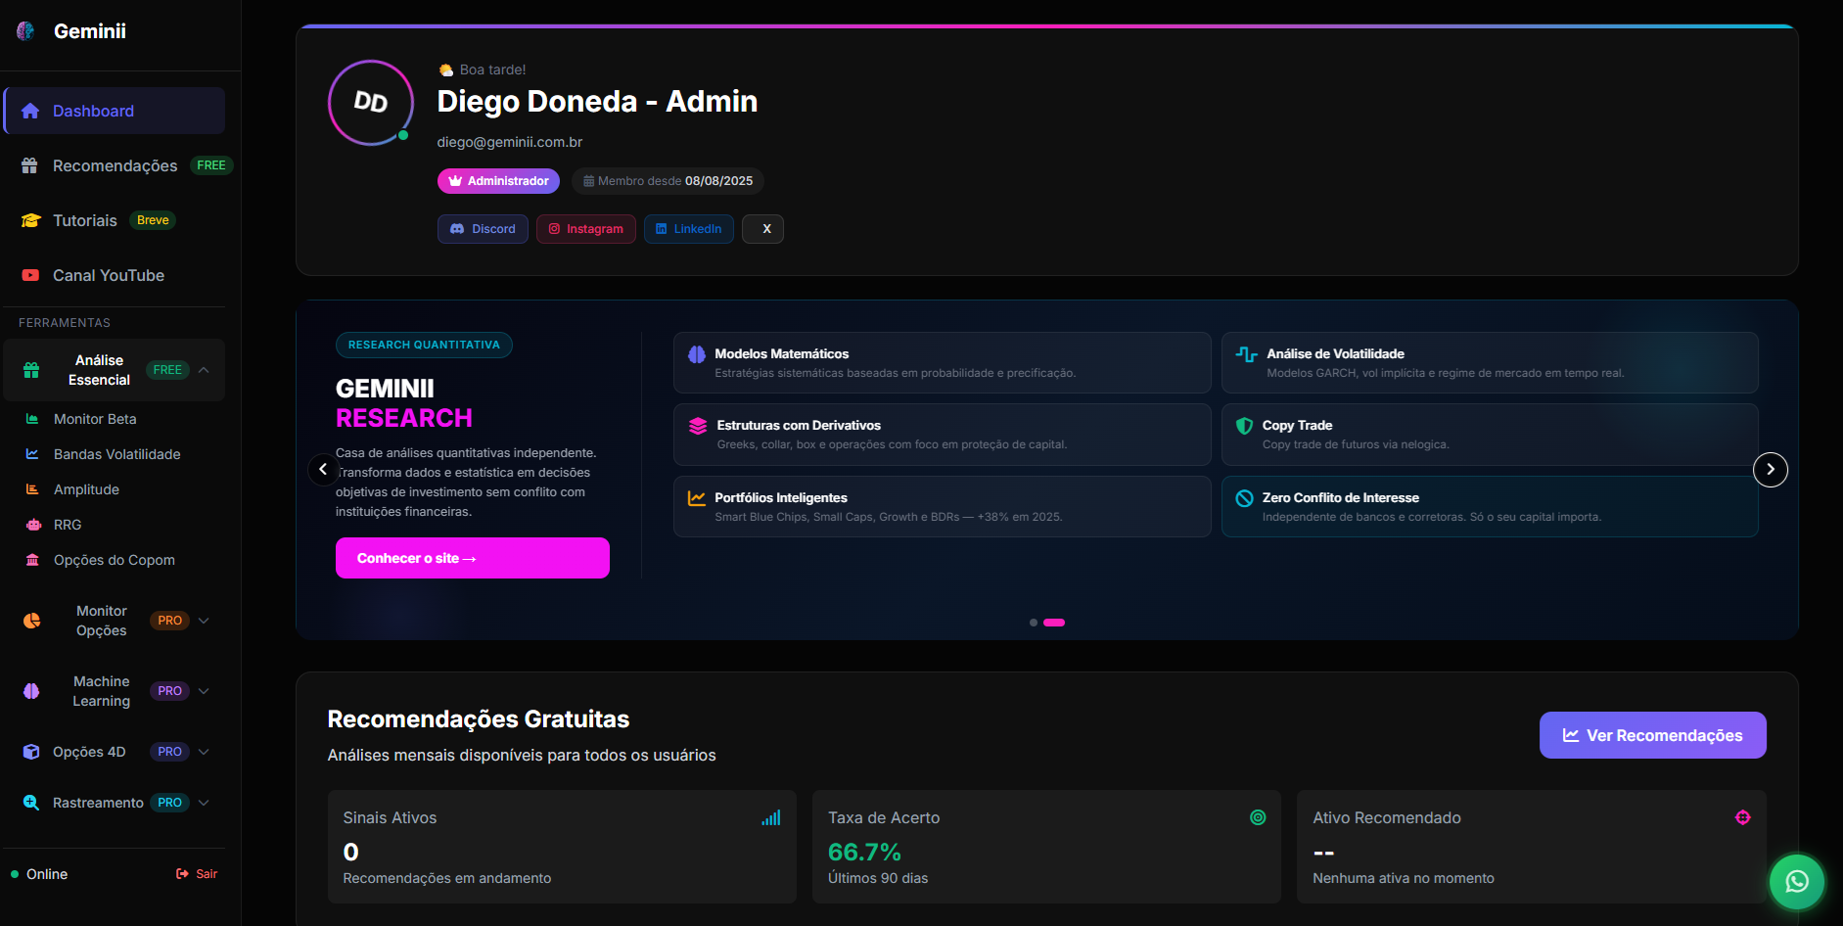Click the Ver Recomendações button
The image size is (1843, 926).
click(x=1652, y=735)
